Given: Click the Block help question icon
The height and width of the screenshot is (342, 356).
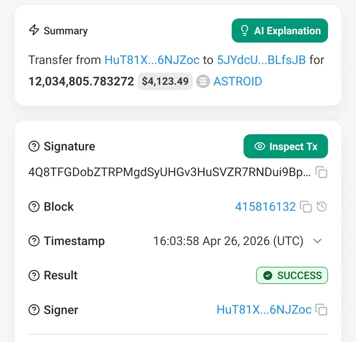Looking at the screenshot, I should pyautogui.click(x=34, y=207).
